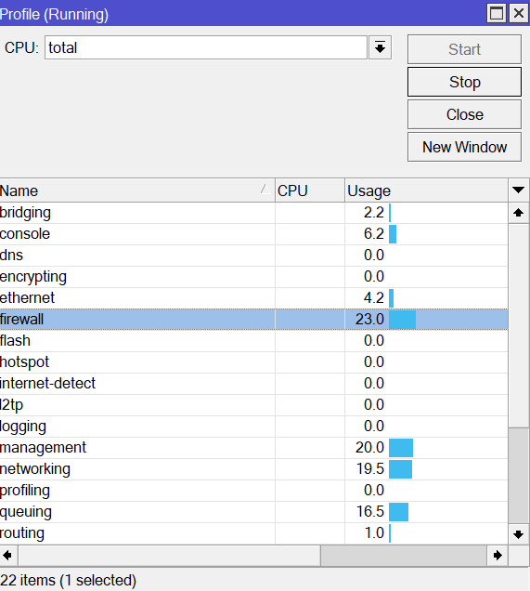Select the hotspot row

tap(253, 362)
